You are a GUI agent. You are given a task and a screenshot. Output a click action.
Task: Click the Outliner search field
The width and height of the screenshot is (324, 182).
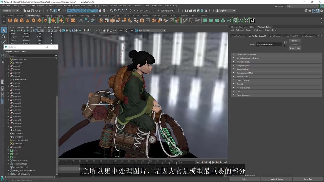click(32, 56)
